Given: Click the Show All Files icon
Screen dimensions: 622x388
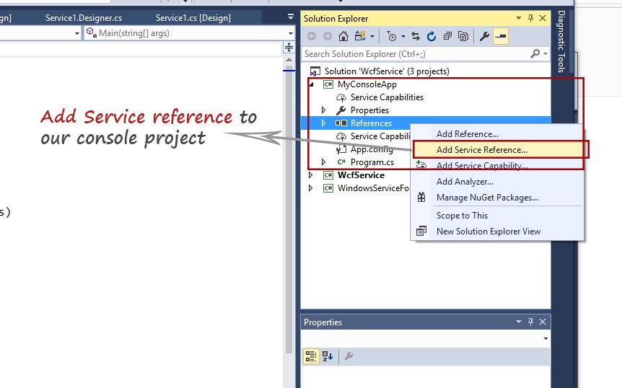Looking at the screenshot, I should (463, 37).
